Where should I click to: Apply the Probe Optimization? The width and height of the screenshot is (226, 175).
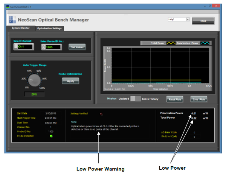click(x=70, y=81)
